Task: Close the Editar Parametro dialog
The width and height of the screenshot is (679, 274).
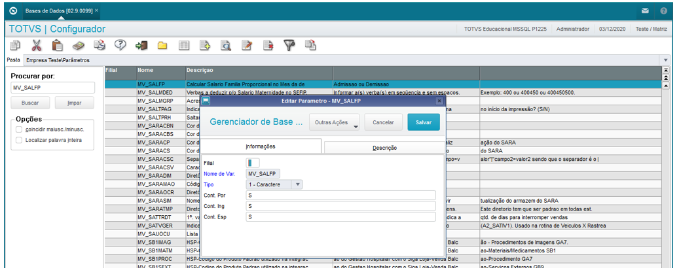Action: point(439,101)
